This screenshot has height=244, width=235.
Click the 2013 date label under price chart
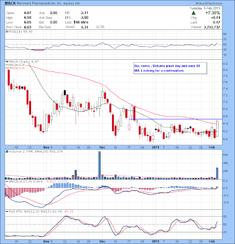point(156,147)
